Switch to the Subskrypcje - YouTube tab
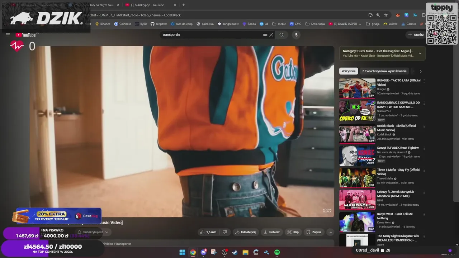The width and height of the screenshot is (459, 258). pyautogui.click(x=151, y=5)
